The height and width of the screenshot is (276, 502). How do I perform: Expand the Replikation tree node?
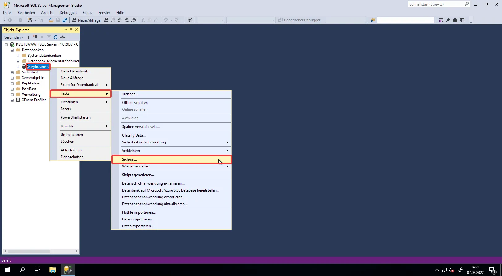click(x=12, y=83)
